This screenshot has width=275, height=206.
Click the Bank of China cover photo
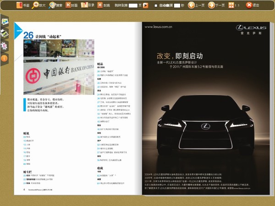(59, 67)
